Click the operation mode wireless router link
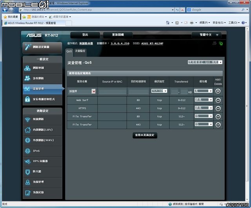The height and width of the screenshot is (208, 251). tap(86, 43)
